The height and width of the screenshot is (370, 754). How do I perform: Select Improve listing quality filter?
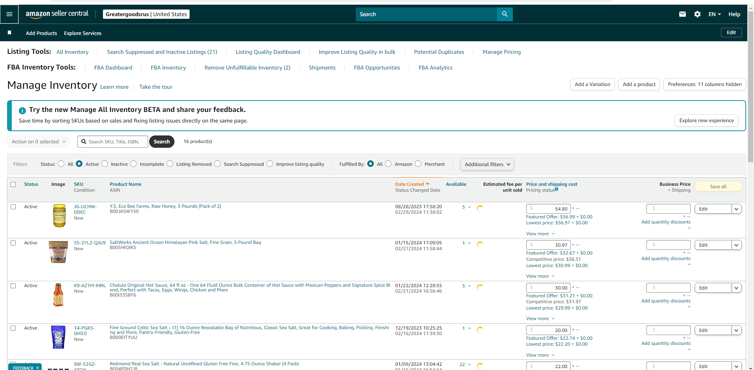[270, 164]
